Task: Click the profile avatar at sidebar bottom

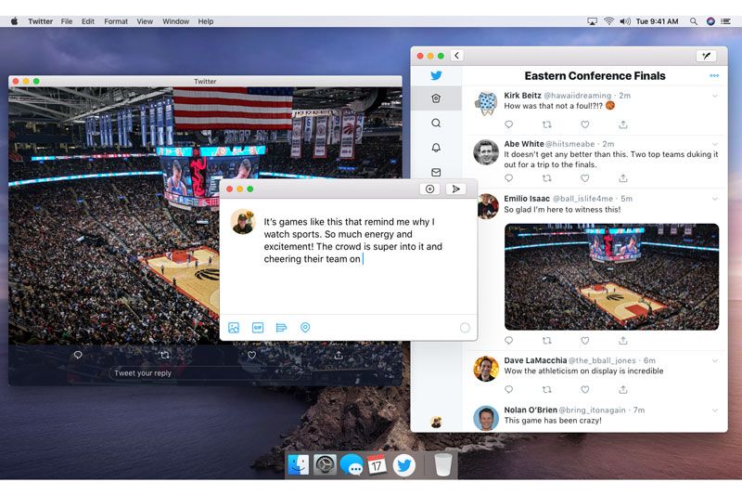Action: (436, 422)
